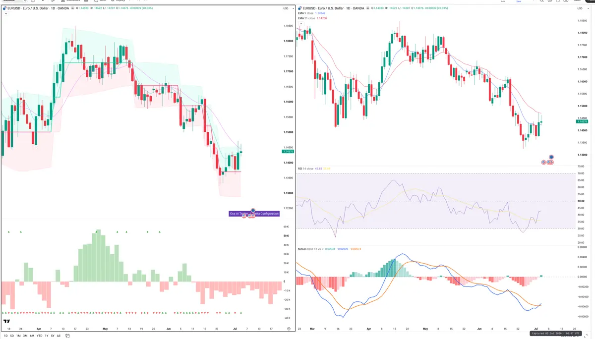Choose the YTD date range
Viewport: 595px width, 339px height.
click(x=39, y=336)
